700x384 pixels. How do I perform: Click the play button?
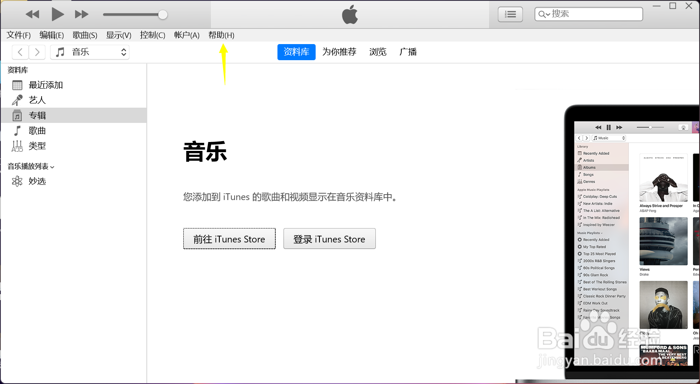[57, 14]
